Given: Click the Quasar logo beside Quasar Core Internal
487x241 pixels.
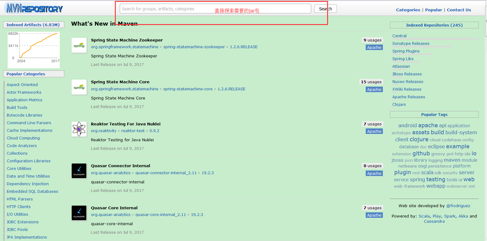Looking at the screenshot, I should coord(79,213).
